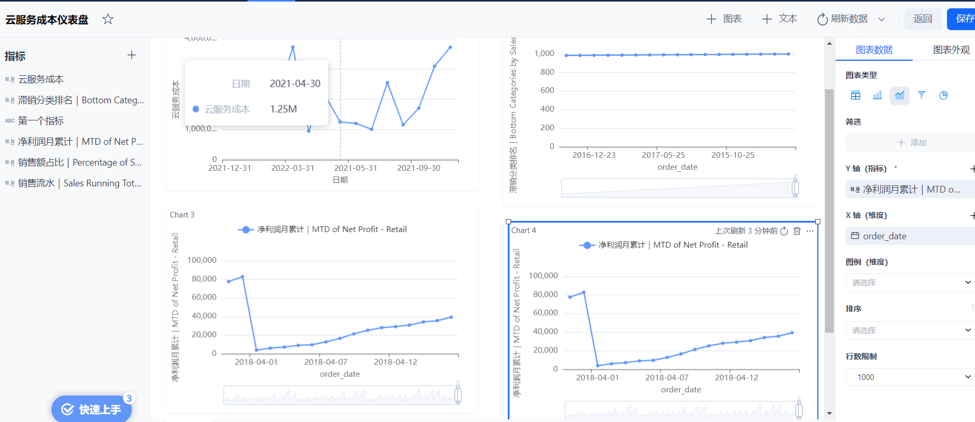The image size is (975, 422).
Task: Click the metric icon before 云服务成本
Action: 9,79
